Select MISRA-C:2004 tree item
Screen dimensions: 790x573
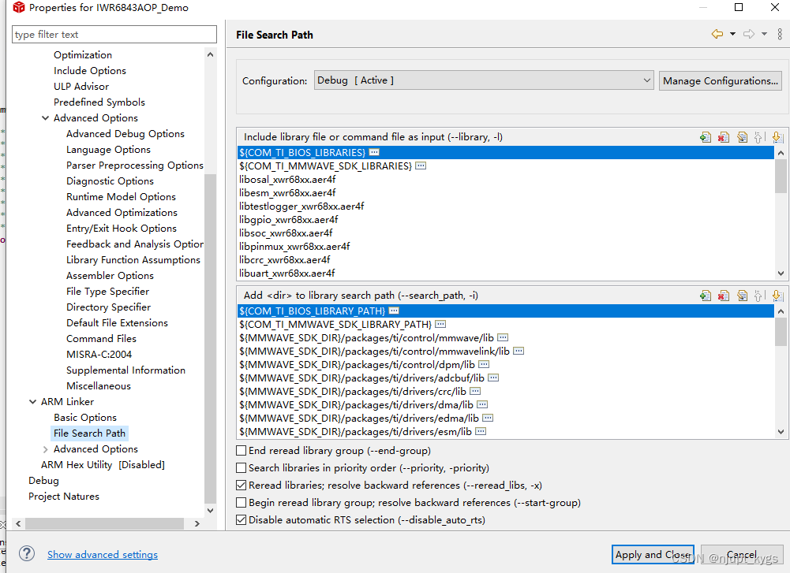click(99, 354)
